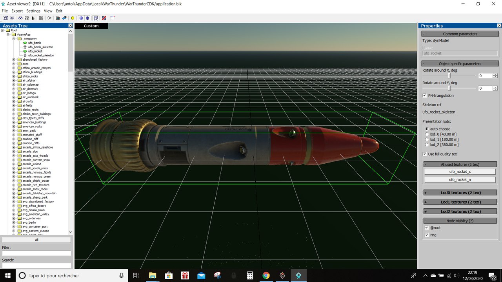This screenshot has height=282, width=502.
Task: Open the Windows Start menu
Action: 8,275
